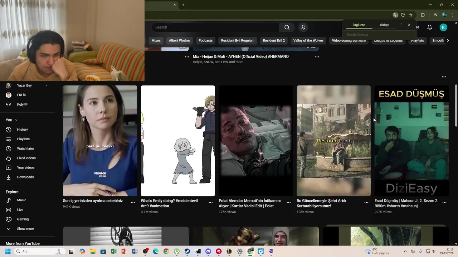The image size is (458, 257).
Task: Play 'Son iş yerinizden ayrılma sebebiniz' thumbnail
Action: 100,141
